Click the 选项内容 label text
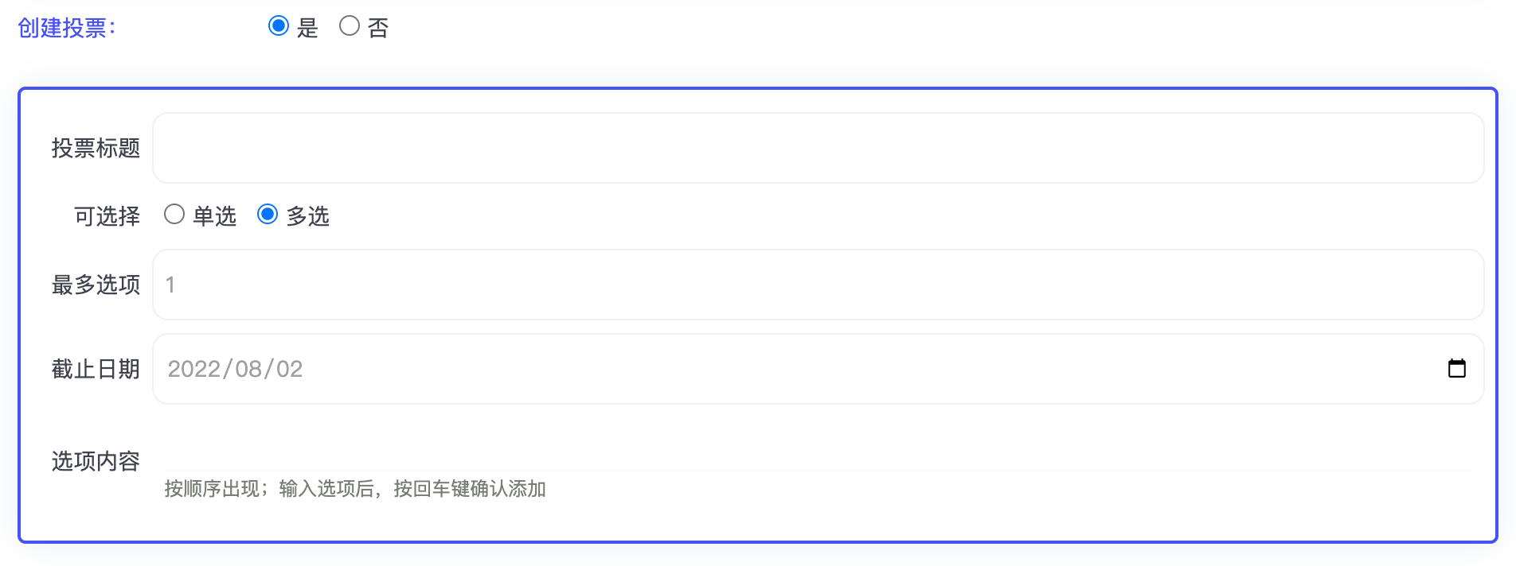 pyautogui.click(x=96, y=461)
